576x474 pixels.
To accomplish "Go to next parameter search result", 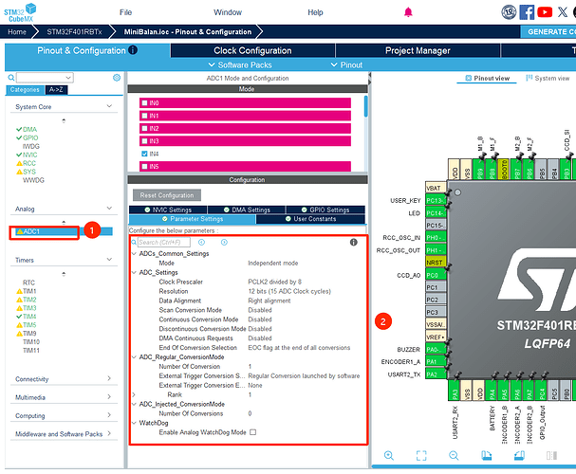I will [224, 242].
